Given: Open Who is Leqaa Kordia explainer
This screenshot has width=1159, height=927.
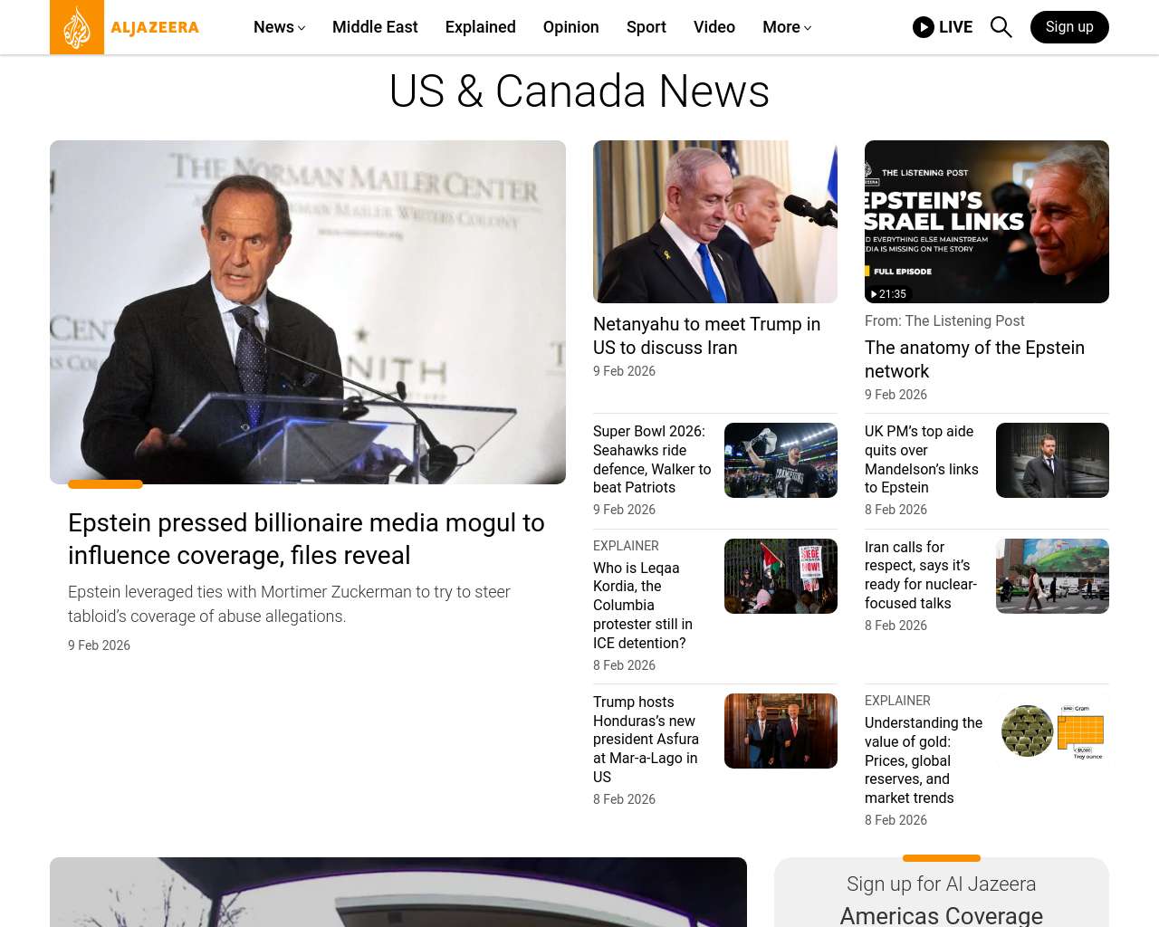Looking at the screenshot, I should 643,605.
